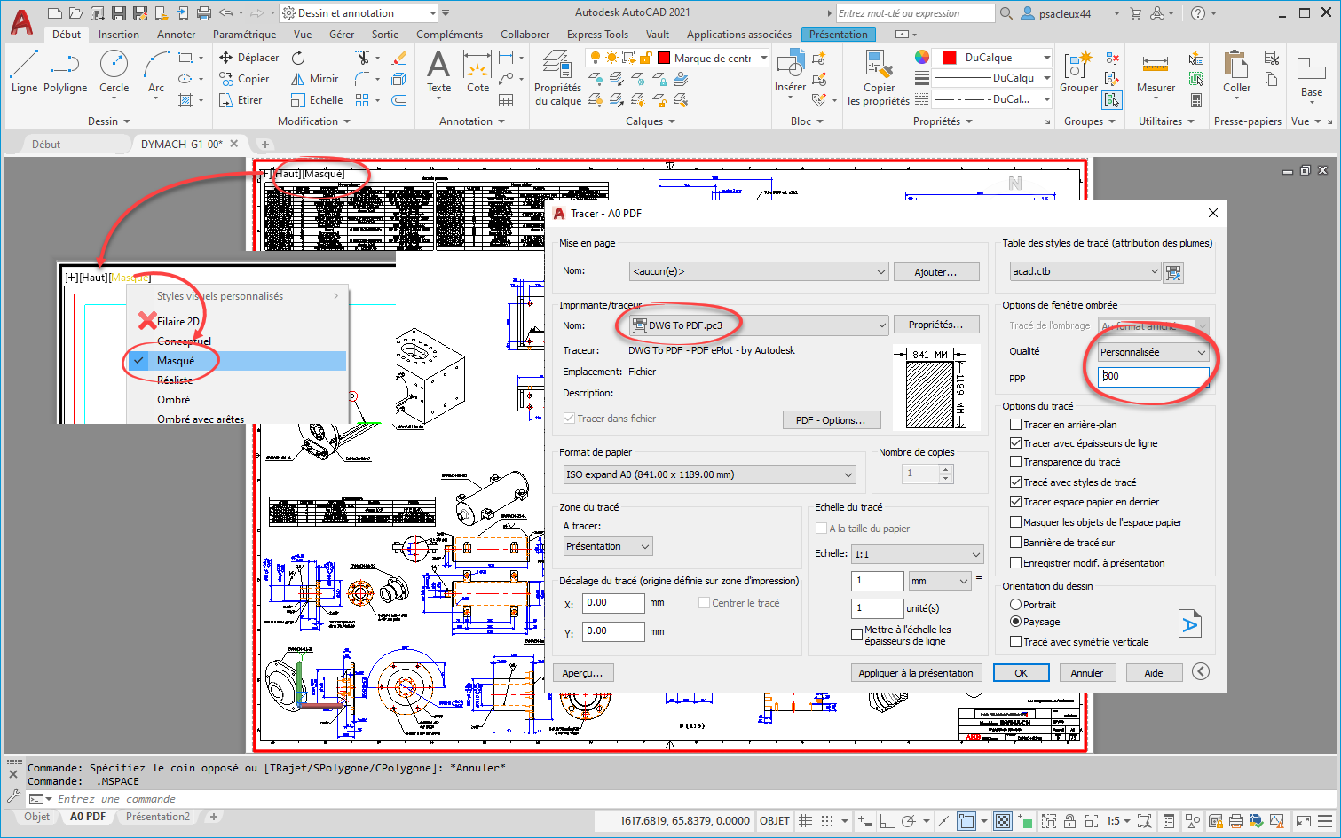Viewport: 1341px width, 838px height.
Task: Select the Cercle tool
Action: point(114,71)
